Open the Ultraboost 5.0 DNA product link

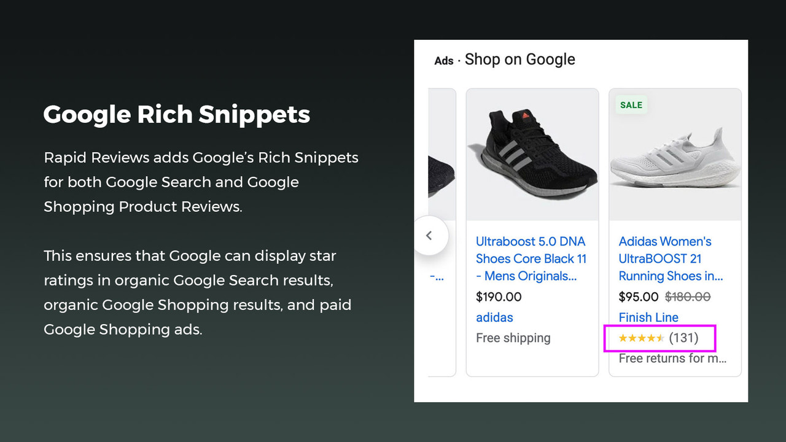pyautogui.click(x=531, y=258)
